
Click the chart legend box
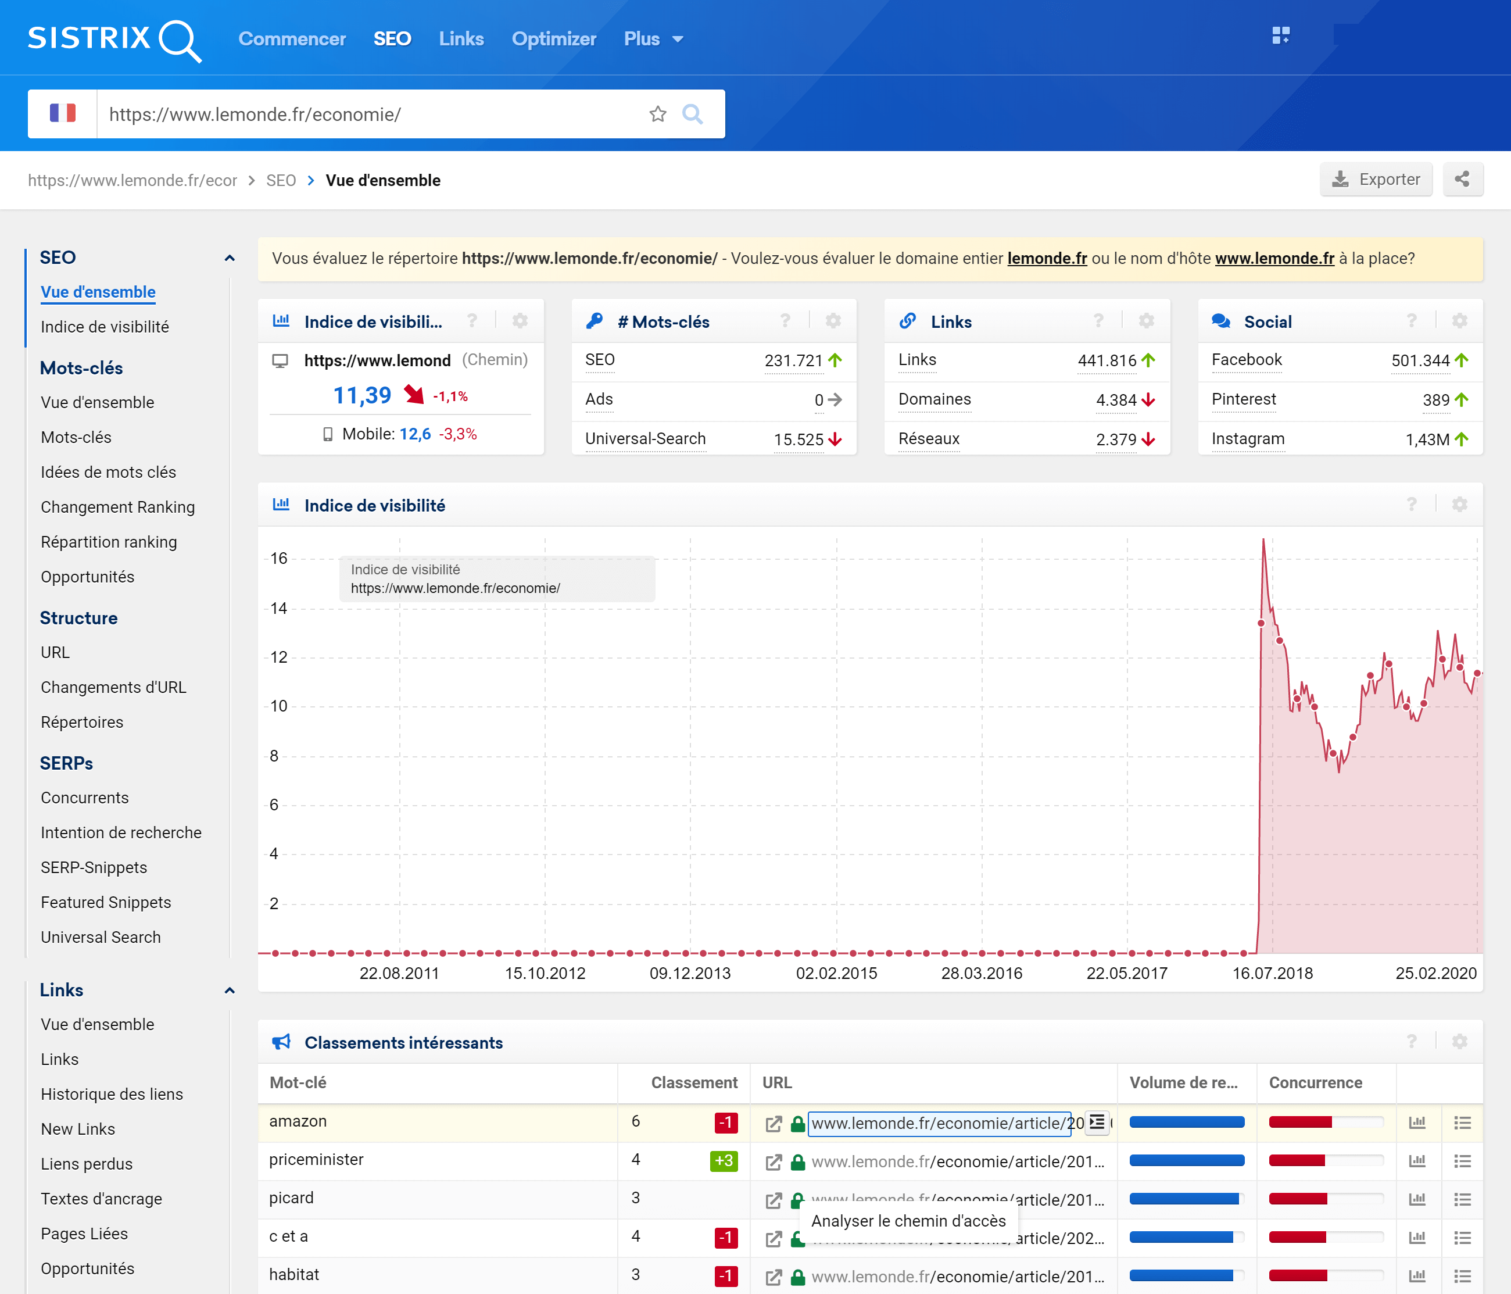pyautogui.click(x=497, y=579)
